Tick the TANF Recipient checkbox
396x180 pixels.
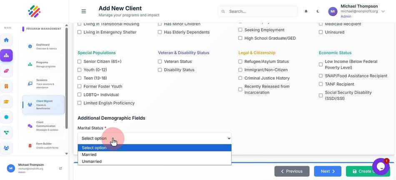[321, 84]
